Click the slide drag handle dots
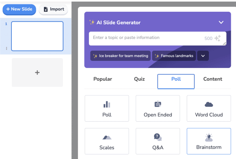Image resolution: width=236 pixels, height=159 pixels. (6, 48)
